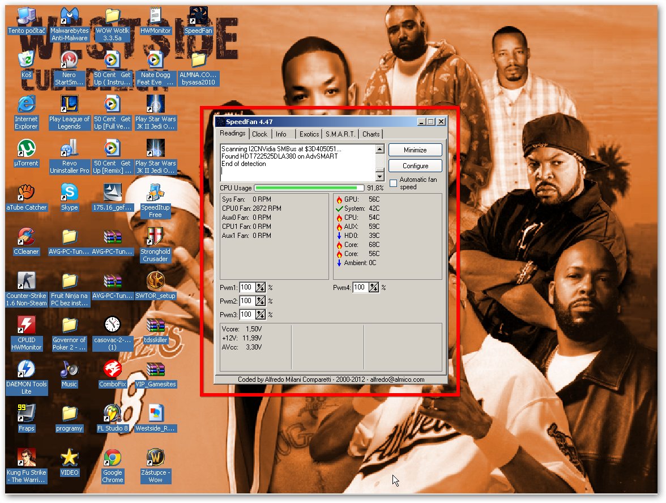The width and height of the screenshot is (666, 503).
Task: Open the Info tab
Action: tap(281, 134)
